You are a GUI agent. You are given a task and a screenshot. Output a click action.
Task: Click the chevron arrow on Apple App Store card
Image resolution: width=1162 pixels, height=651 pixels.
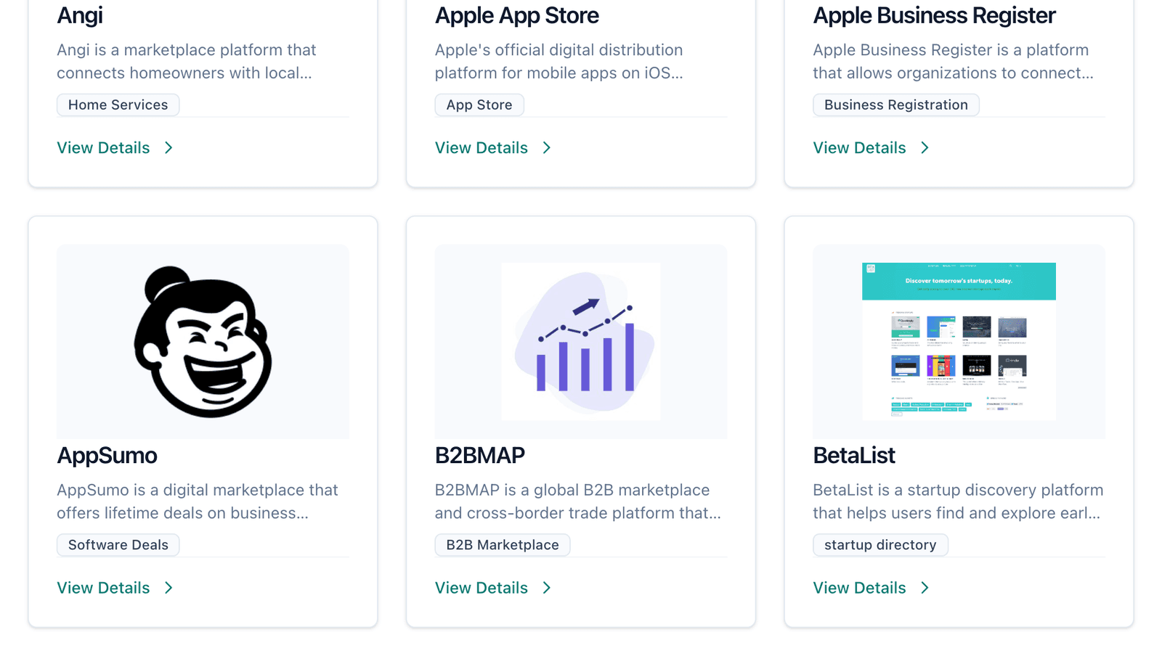point(547,148)
